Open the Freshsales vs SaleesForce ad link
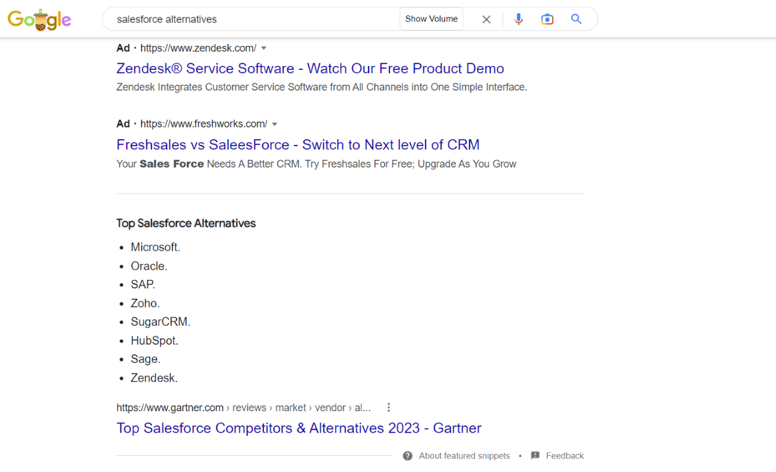 (x=298, y=144)
